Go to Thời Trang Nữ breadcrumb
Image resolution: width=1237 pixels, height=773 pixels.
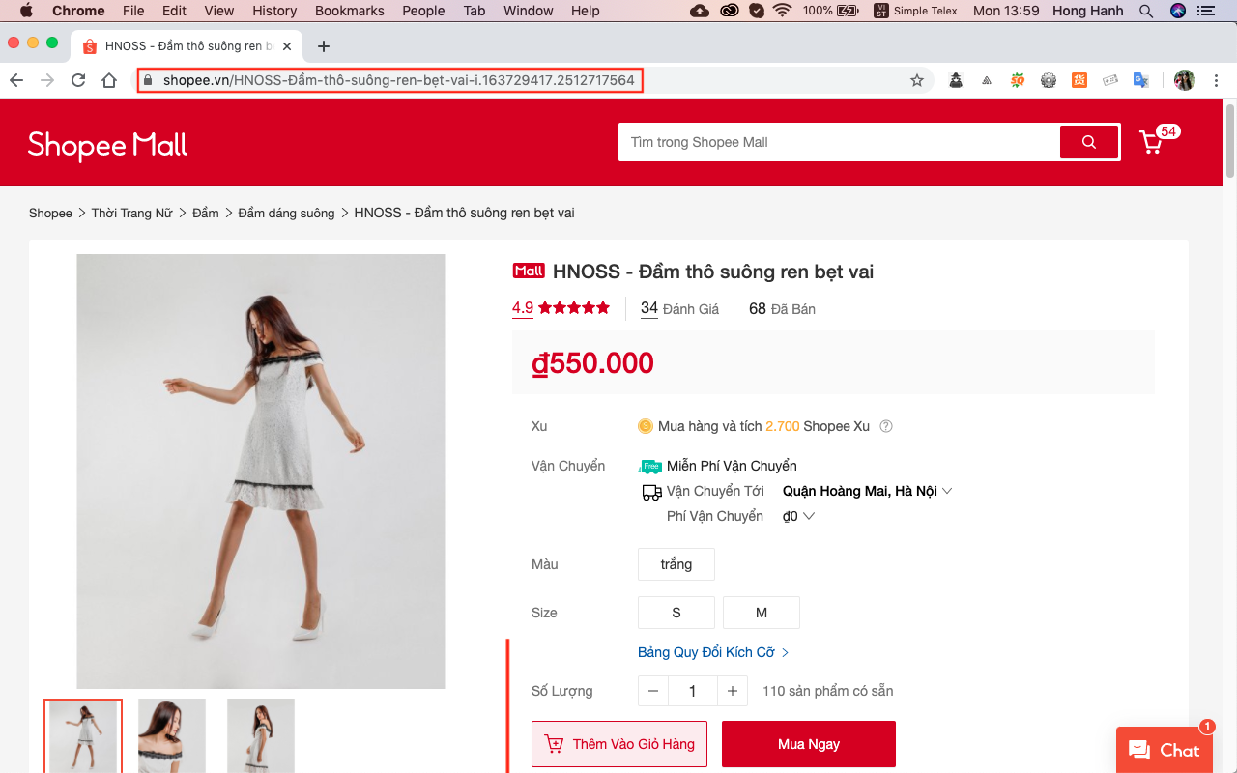pos(131,213)
